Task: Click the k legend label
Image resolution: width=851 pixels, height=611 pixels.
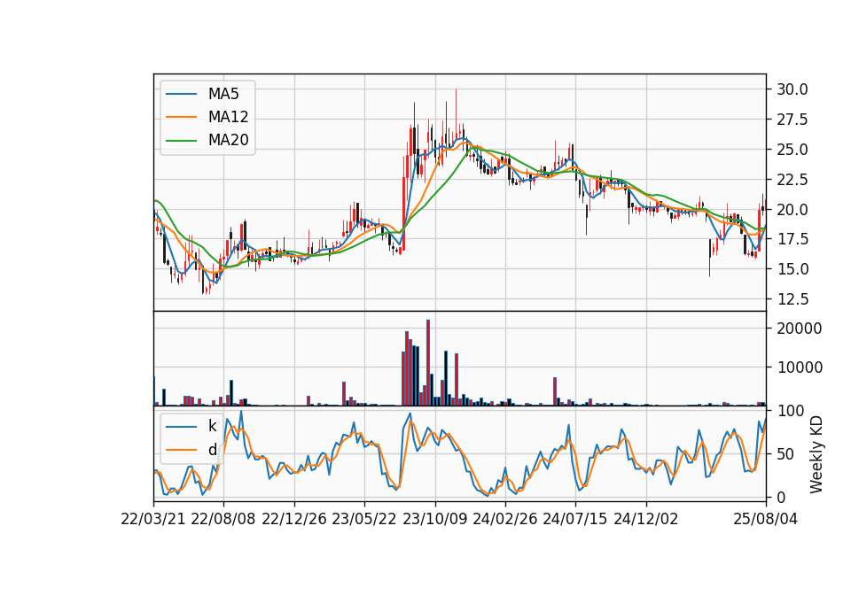Action: tap(212, 426)
